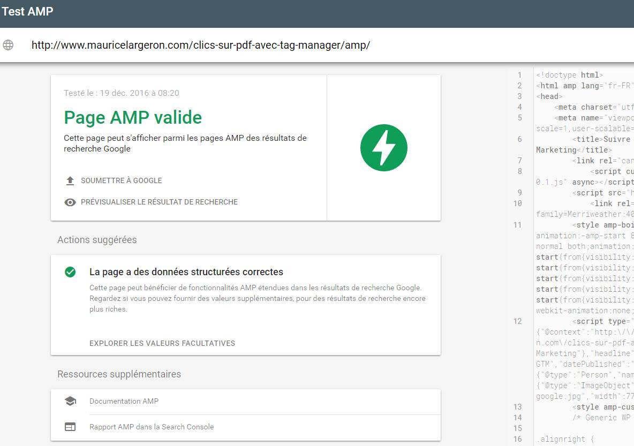Click code line number 7 in source panel
Image resolution: width=634 pixels, height=446 pixels.
point(519,161)
